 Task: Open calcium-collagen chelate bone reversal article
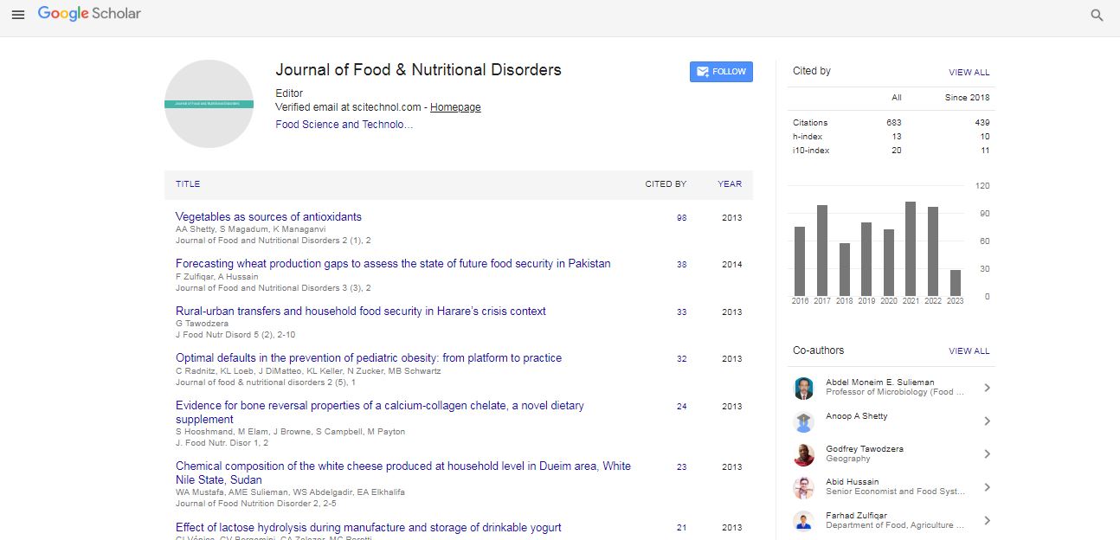click(x=380, y=412)
